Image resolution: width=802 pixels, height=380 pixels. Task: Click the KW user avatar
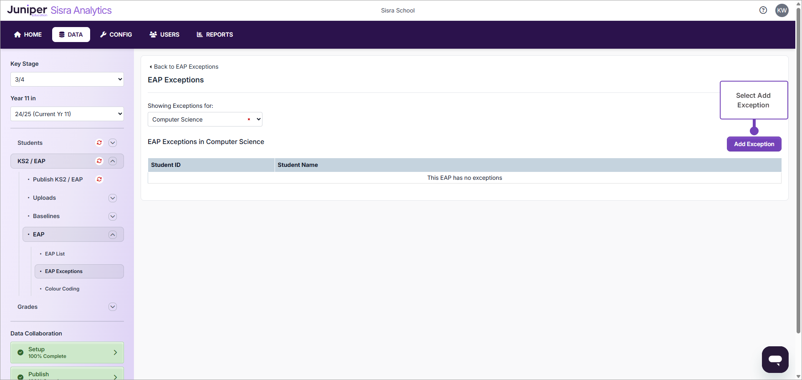[x=782, y=10]
